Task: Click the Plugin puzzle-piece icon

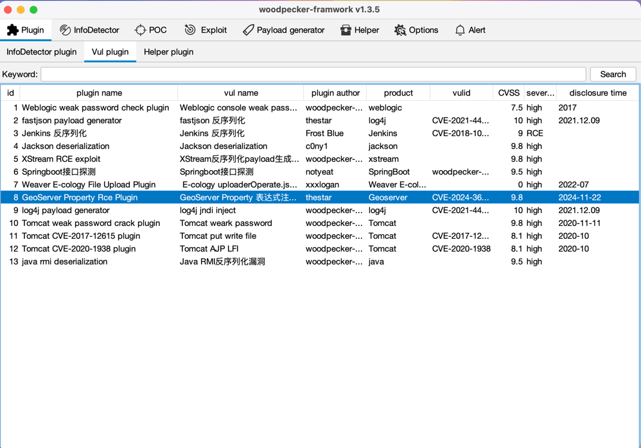Action: 13,30
